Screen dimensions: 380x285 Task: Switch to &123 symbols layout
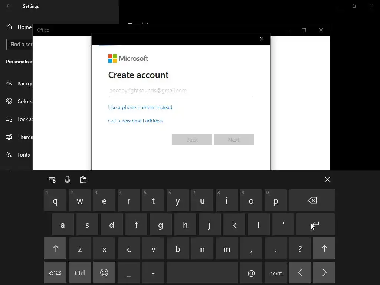pyautogui.click(x=55, y=273)
